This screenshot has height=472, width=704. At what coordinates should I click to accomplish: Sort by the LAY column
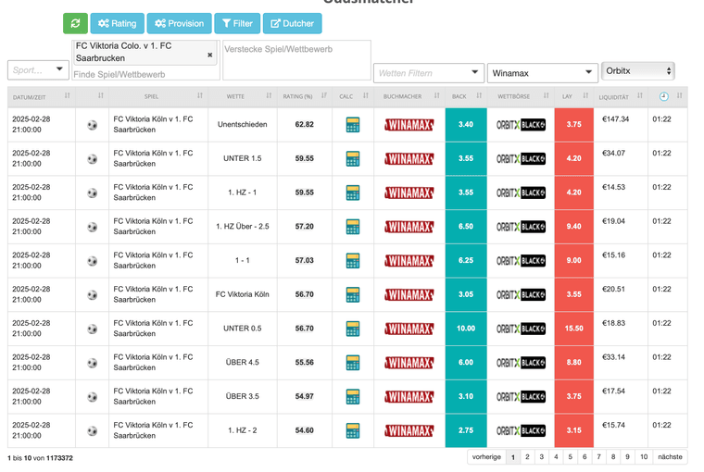coord(573,96)
